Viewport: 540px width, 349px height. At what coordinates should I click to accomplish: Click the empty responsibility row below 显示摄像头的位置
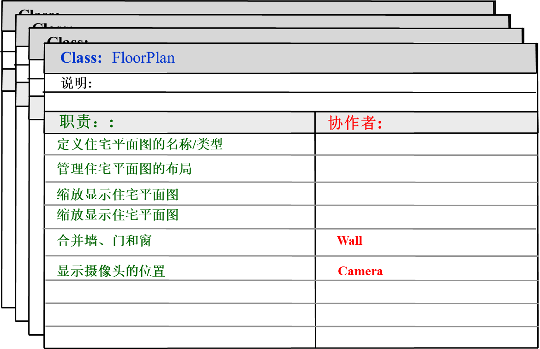(180, 292)
